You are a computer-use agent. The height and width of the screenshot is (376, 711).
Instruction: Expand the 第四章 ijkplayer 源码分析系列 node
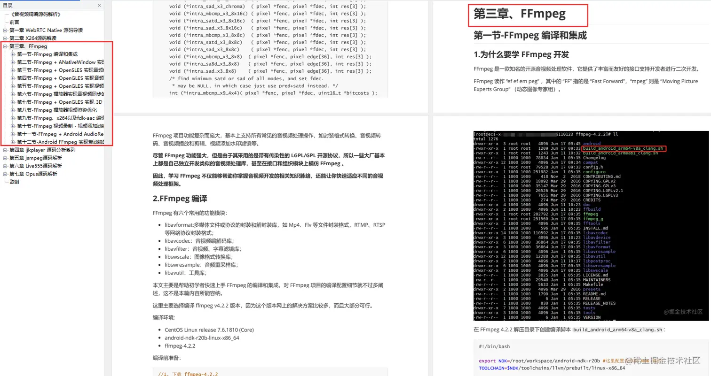[5, 150]
